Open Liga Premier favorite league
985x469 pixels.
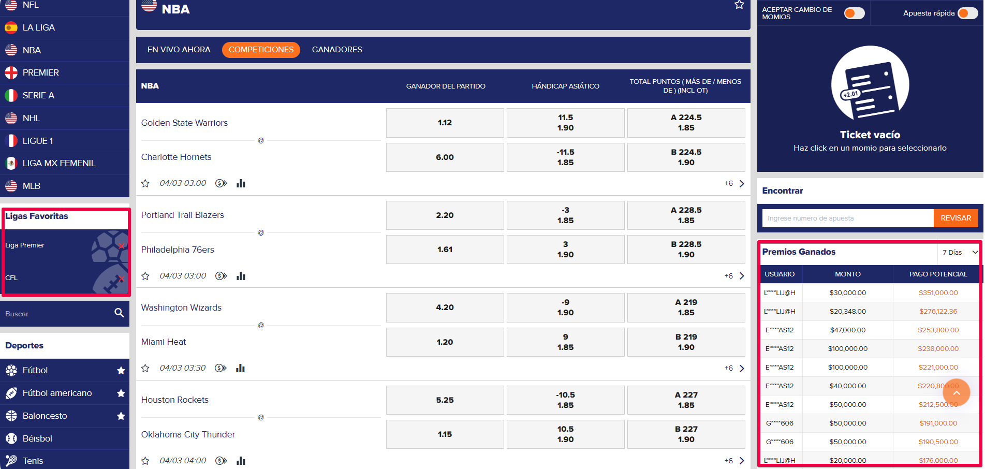pyautogui.click(x=25, y=245)
